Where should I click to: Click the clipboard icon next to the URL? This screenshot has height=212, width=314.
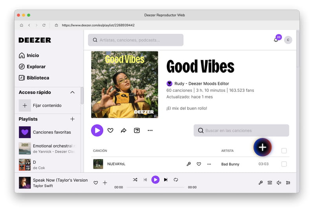57,25
